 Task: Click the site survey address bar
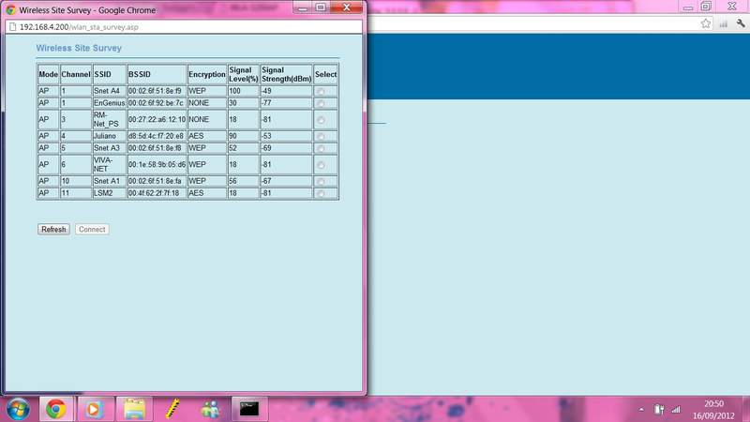(x=184, y=27)
